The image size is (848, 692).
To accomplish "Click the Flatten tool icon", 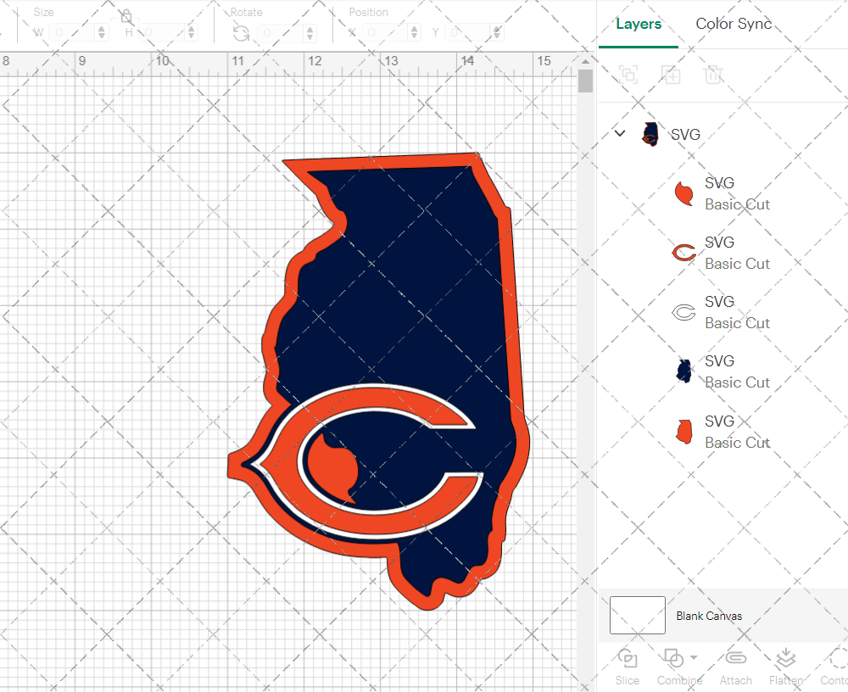I will 785,658.
